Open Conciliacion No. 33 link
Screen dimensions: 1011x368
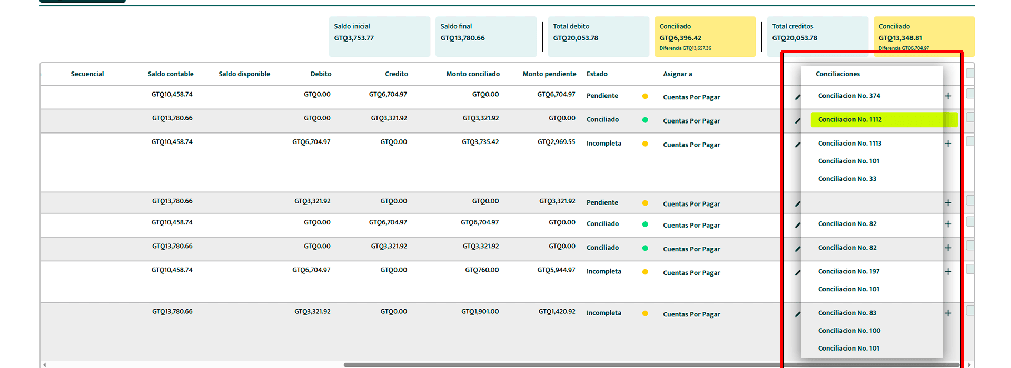click(847, 179)
